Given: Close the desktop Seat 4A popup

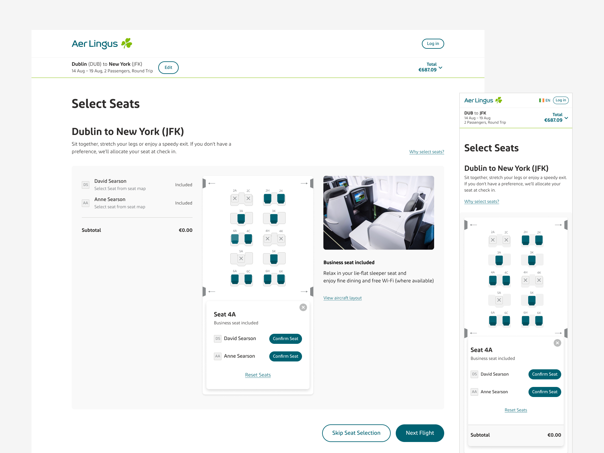Looking at the screenshot, I should 303,307.
